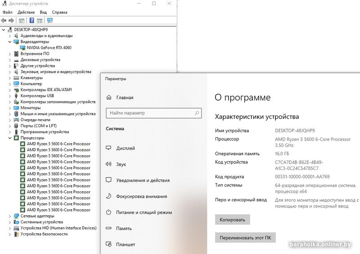
Task: Collapse the DESKTOP-48JQHP9 root node
Action: click(4, 30)
